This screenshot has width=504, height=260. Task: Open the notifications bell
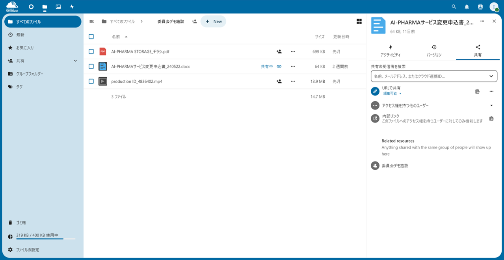coord(467,7)
